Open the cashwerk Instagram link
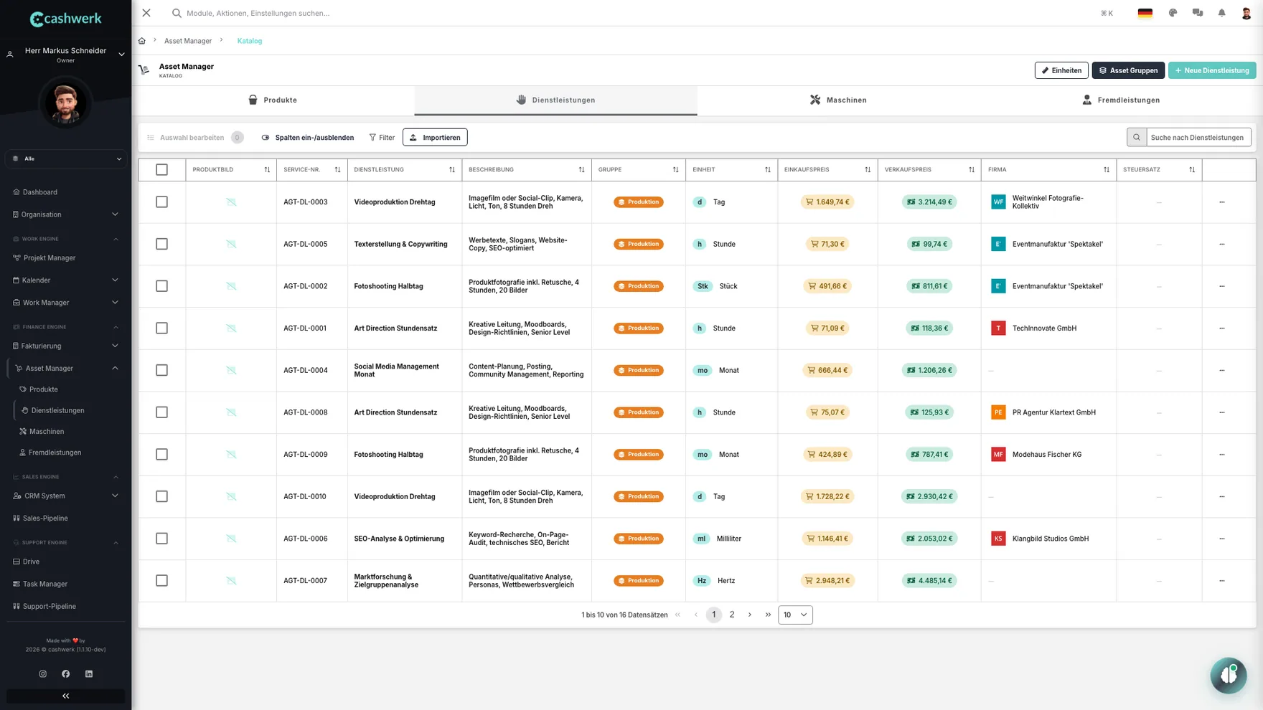Screen dimensions: 1263x710 43,673
